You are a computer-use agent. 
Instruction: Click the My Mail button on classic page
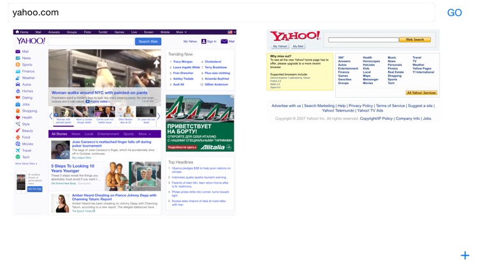(x=298, y=47)
